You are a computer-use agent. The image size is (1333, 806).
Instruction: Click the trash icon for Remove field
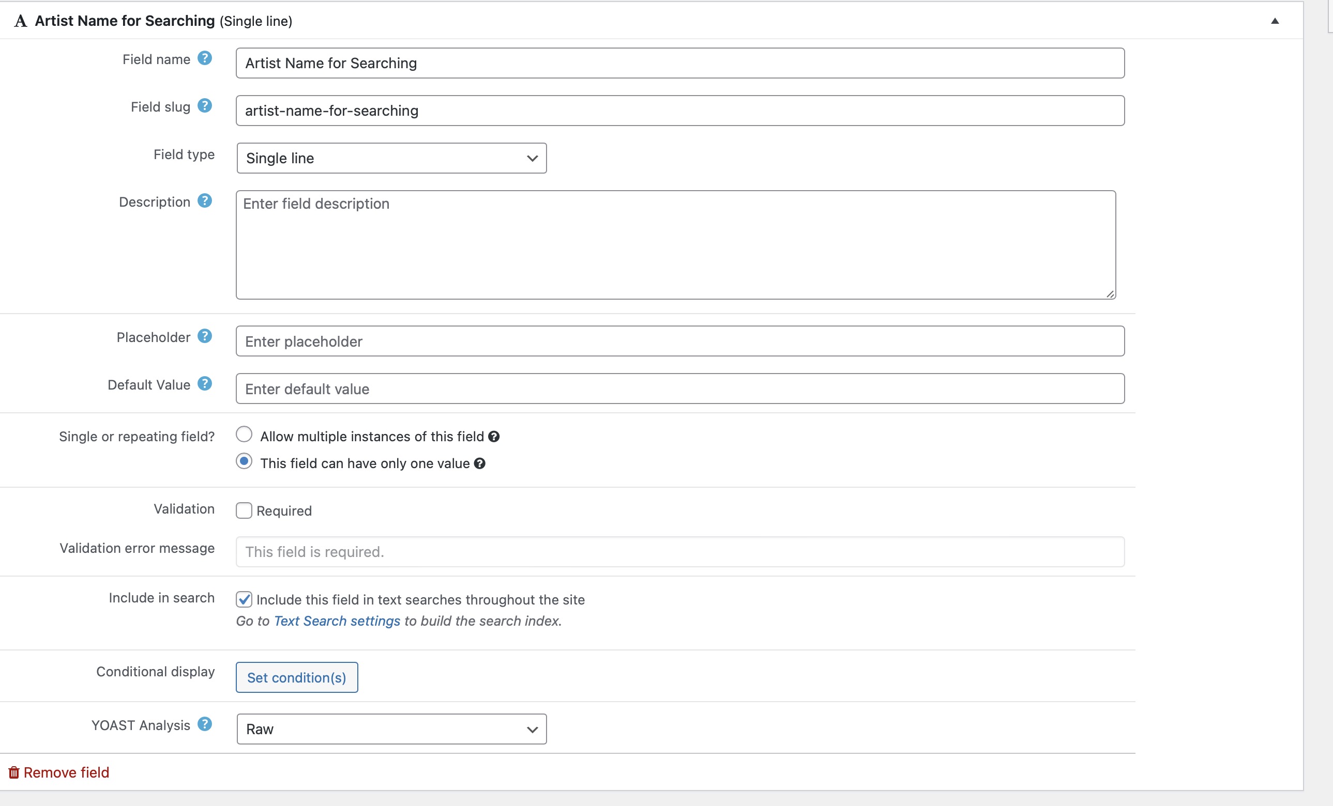pyautogui.click(x=14, y=772)
